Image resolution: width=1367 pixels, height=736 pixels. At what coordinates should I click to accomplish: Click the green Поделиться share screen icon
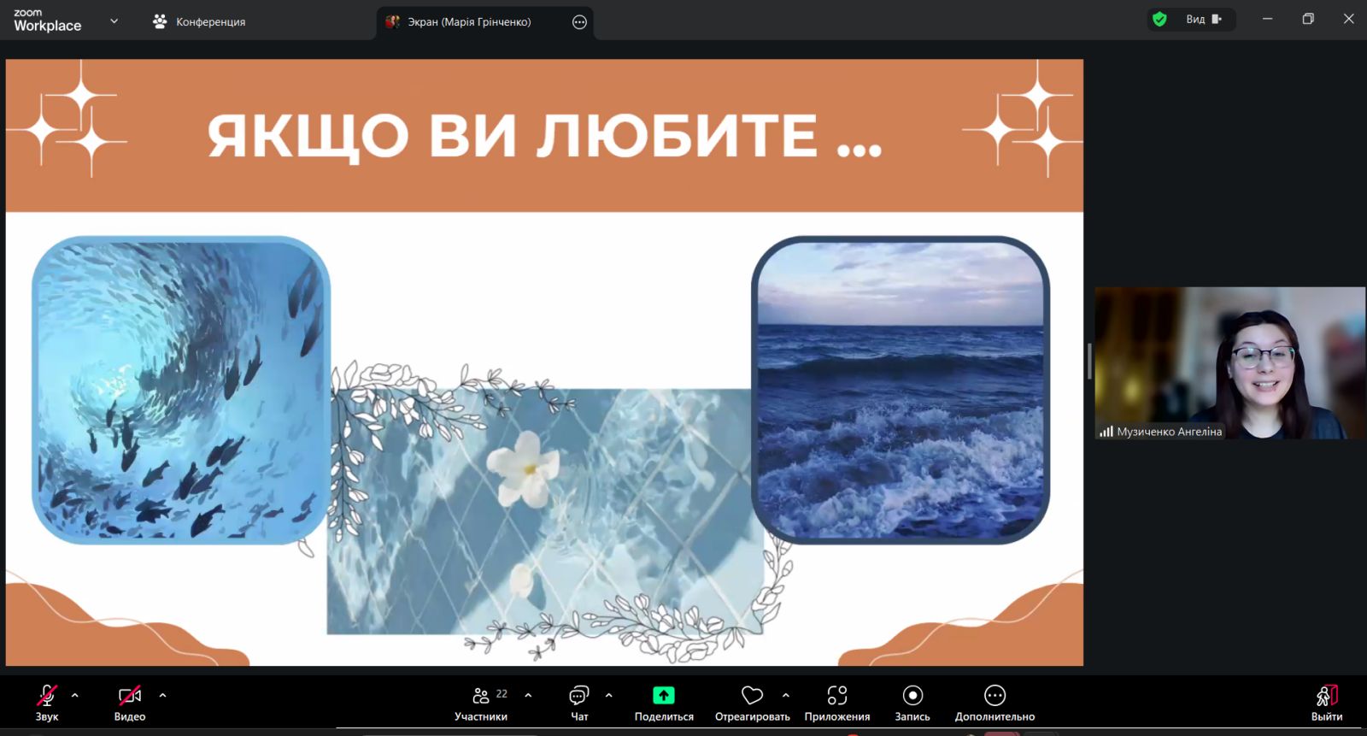[x=663, y=696]
